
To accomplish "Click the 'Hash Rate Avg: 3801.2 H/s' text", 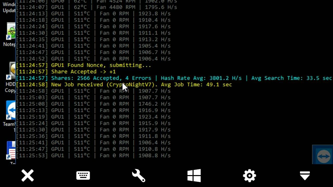I will tap(201, 78).
